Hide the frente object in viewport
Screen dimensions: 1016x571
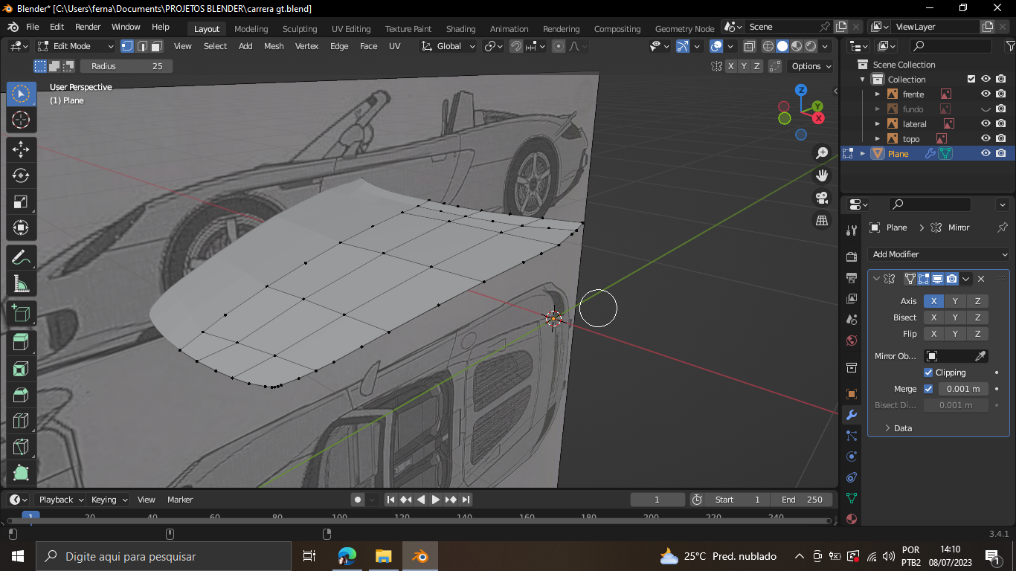tap(986, 94)
